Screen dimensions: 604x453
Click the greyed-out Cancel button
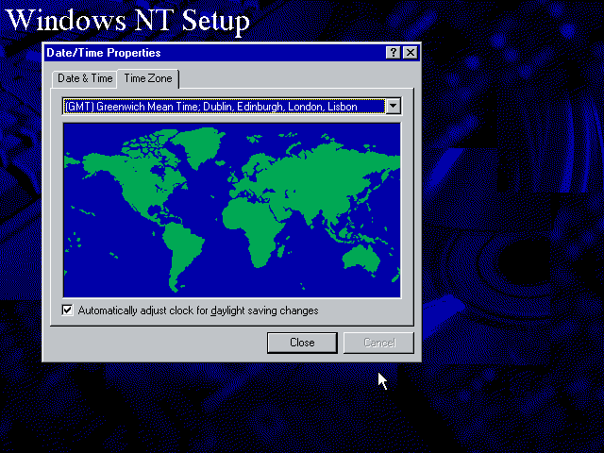[378, 343]
